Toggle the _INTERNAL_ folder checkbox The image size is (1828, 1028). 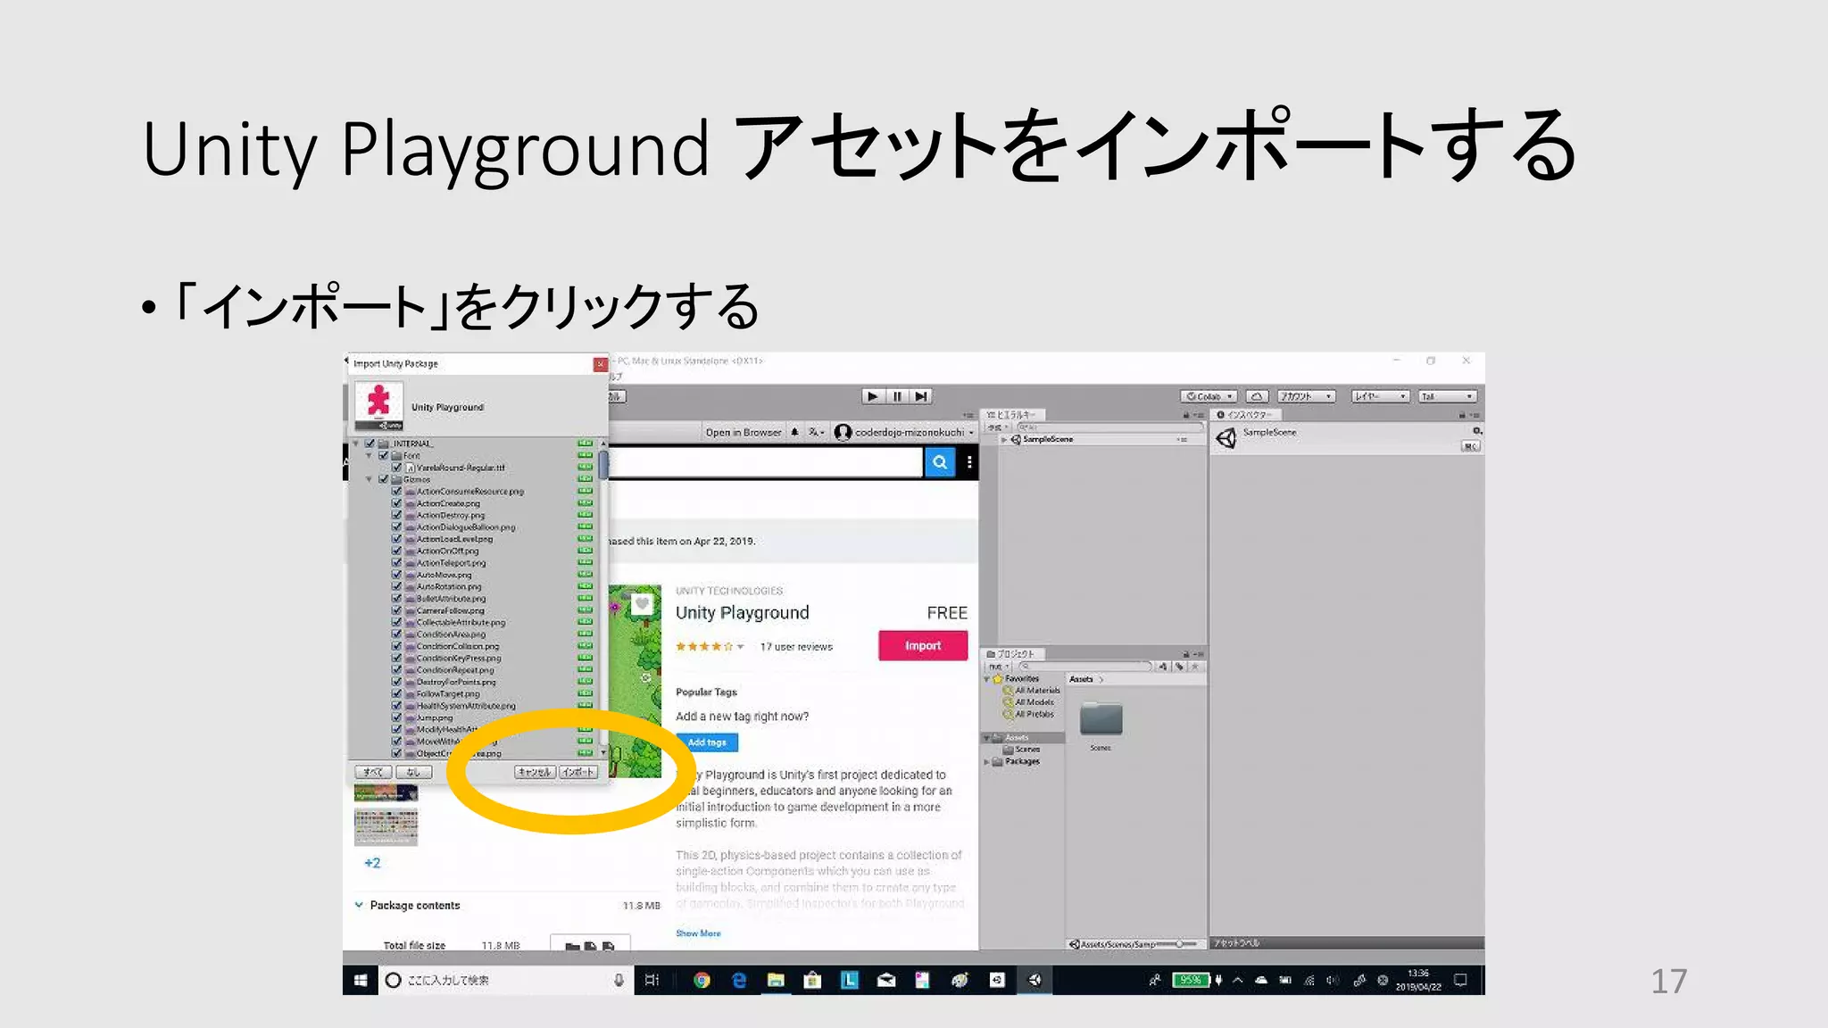click(x=370, y=444)
